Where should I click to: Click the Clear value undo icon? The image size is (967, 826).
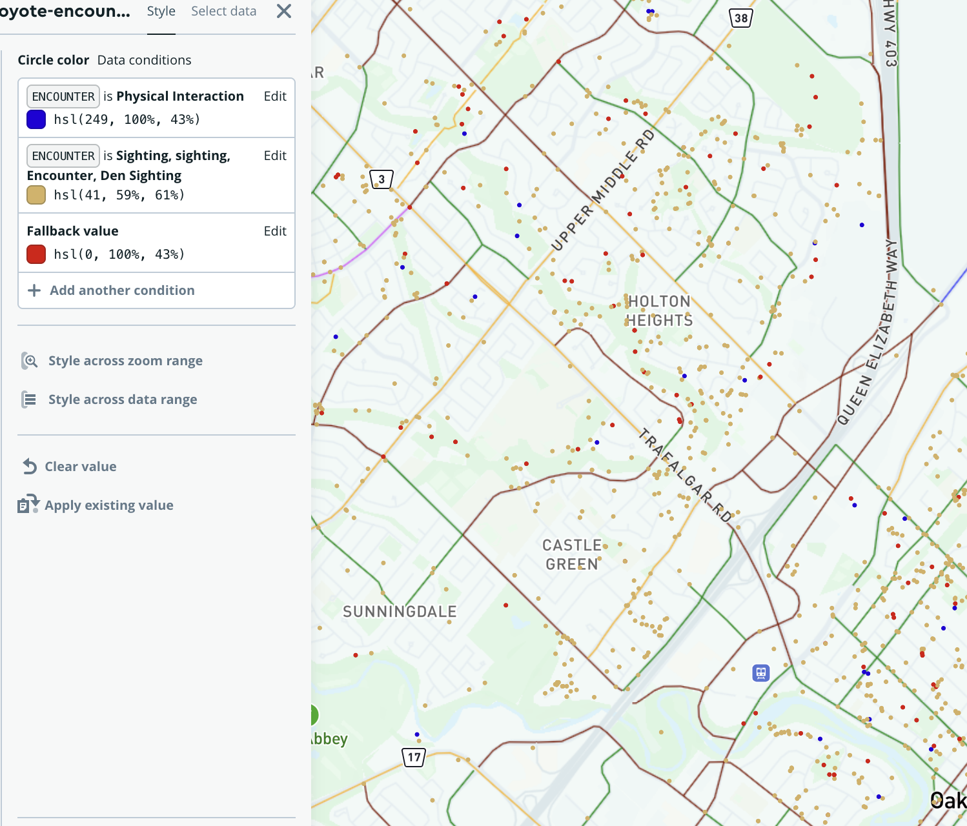coord(30,467)
